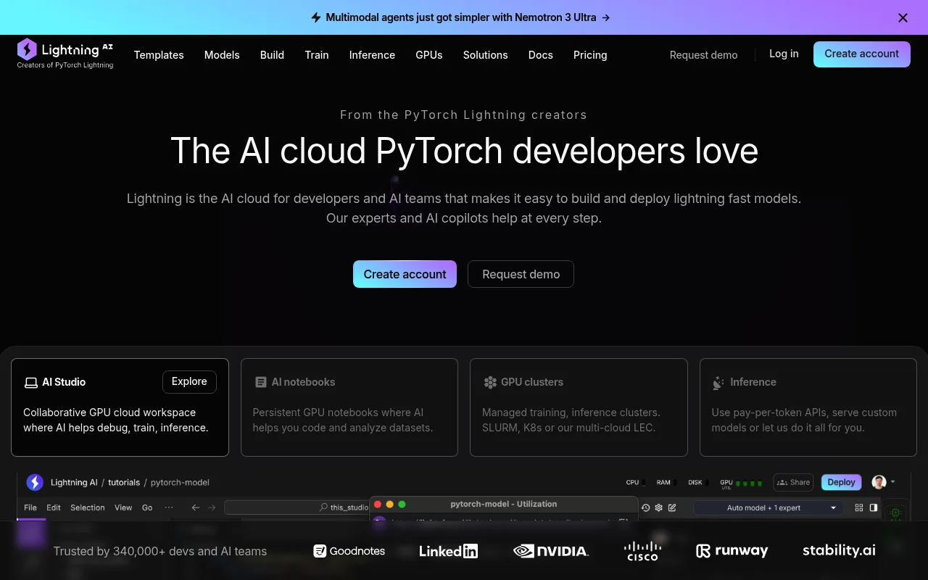Close the Nemotron announcement banner
The height and width of the screenshot is (580, 928).
click(903, 17)
